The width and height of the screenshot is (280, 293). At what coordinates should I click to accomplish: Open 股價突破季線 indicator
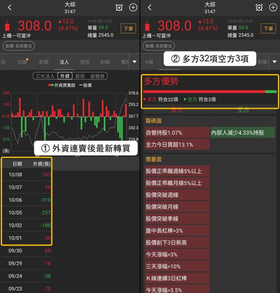(177, 219)
